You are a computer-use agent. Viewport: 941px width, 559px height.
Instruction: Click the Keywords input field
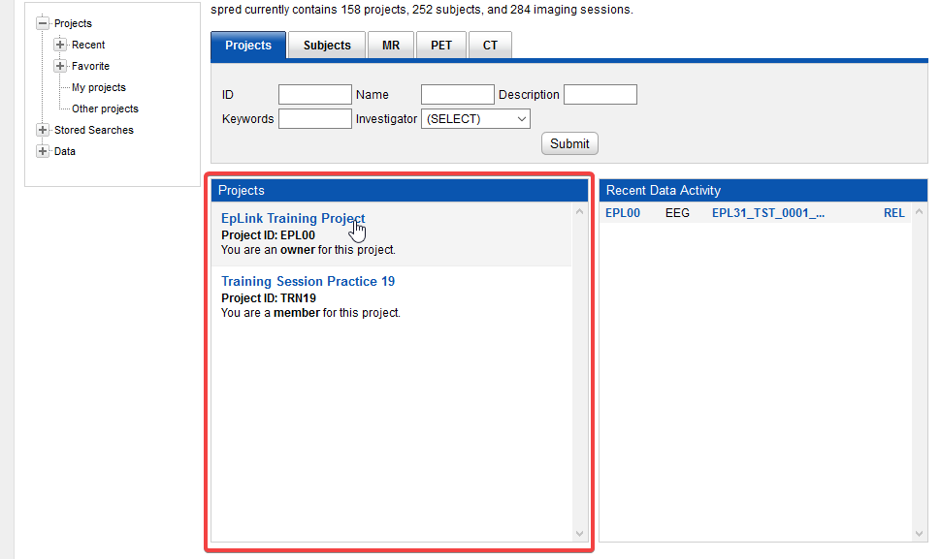(x=314, y=119)
